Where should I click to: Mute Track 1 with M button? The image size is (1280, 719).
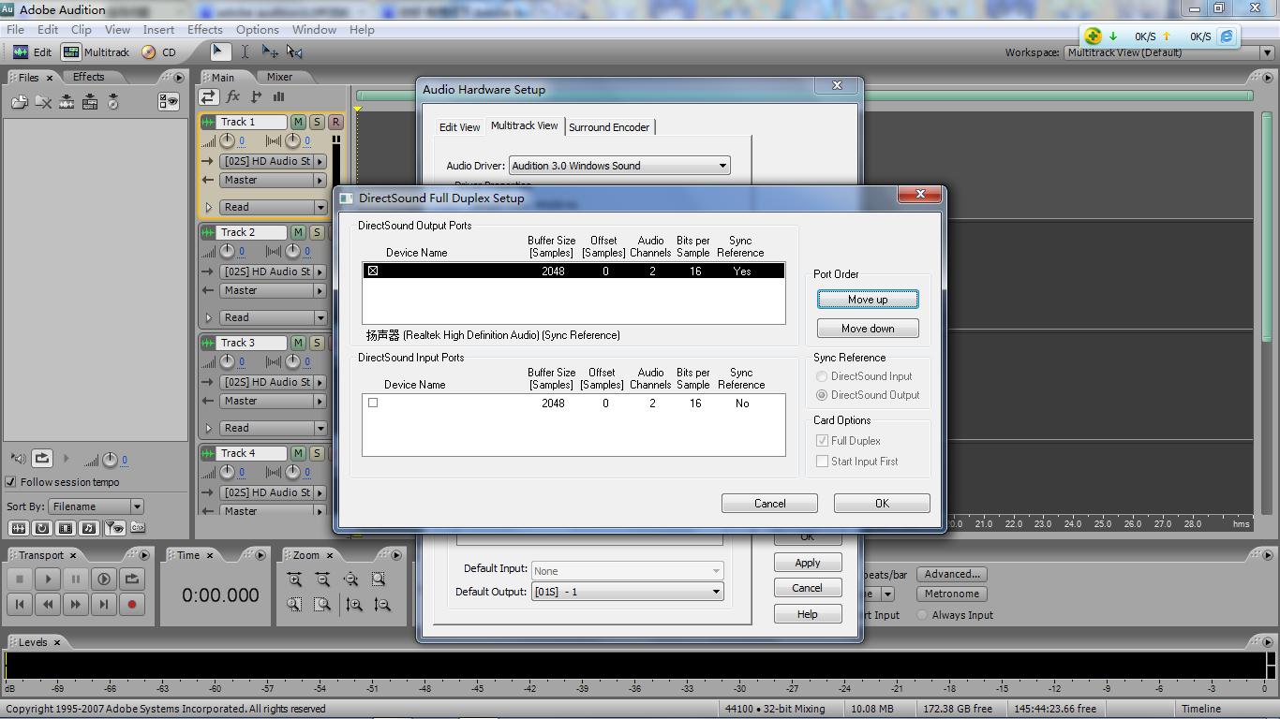[298, 122]
